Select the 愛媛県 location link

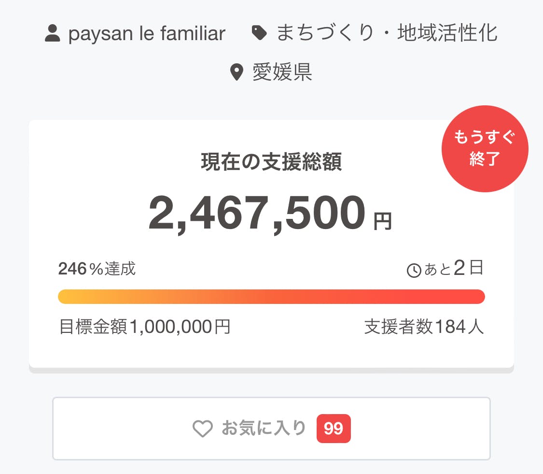(282, 72)
